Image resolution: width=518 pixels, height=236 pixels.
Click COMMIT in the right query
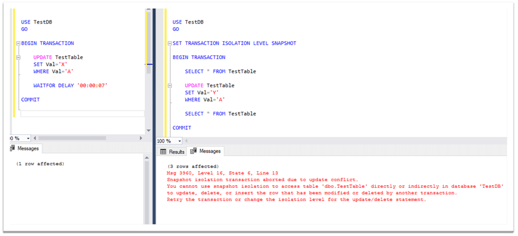point(182,128)
